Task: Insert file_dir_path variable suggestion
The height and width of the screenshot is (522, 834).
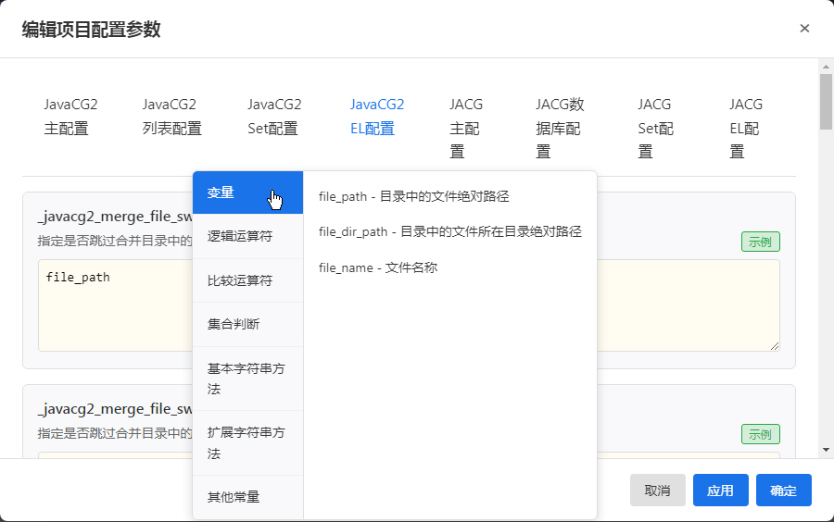Action: click(x=450, y=231)
